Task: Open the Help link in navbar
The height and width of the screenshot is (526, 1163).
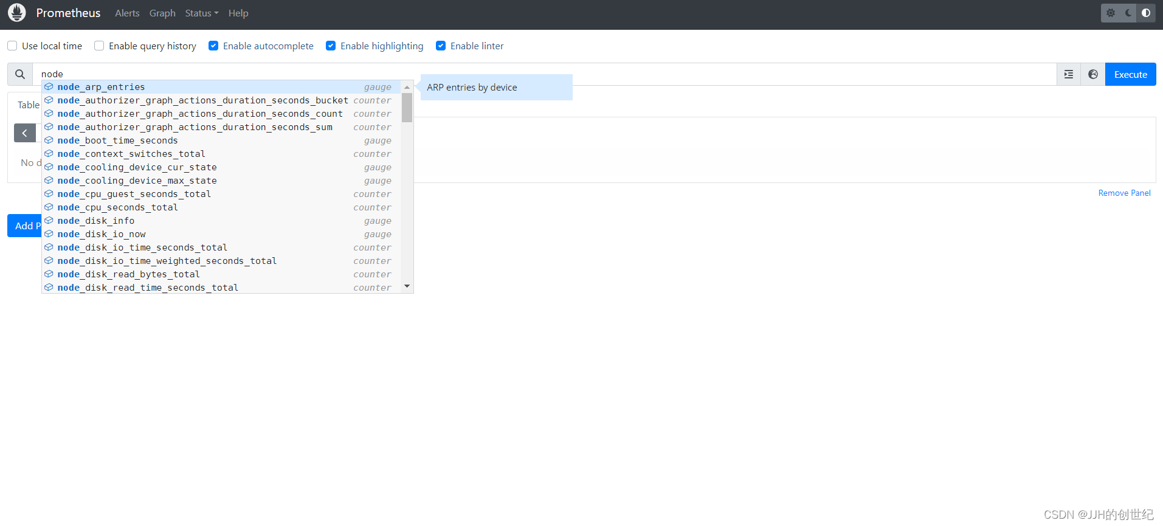Action: pyautogui.click(x=238, y=13)
